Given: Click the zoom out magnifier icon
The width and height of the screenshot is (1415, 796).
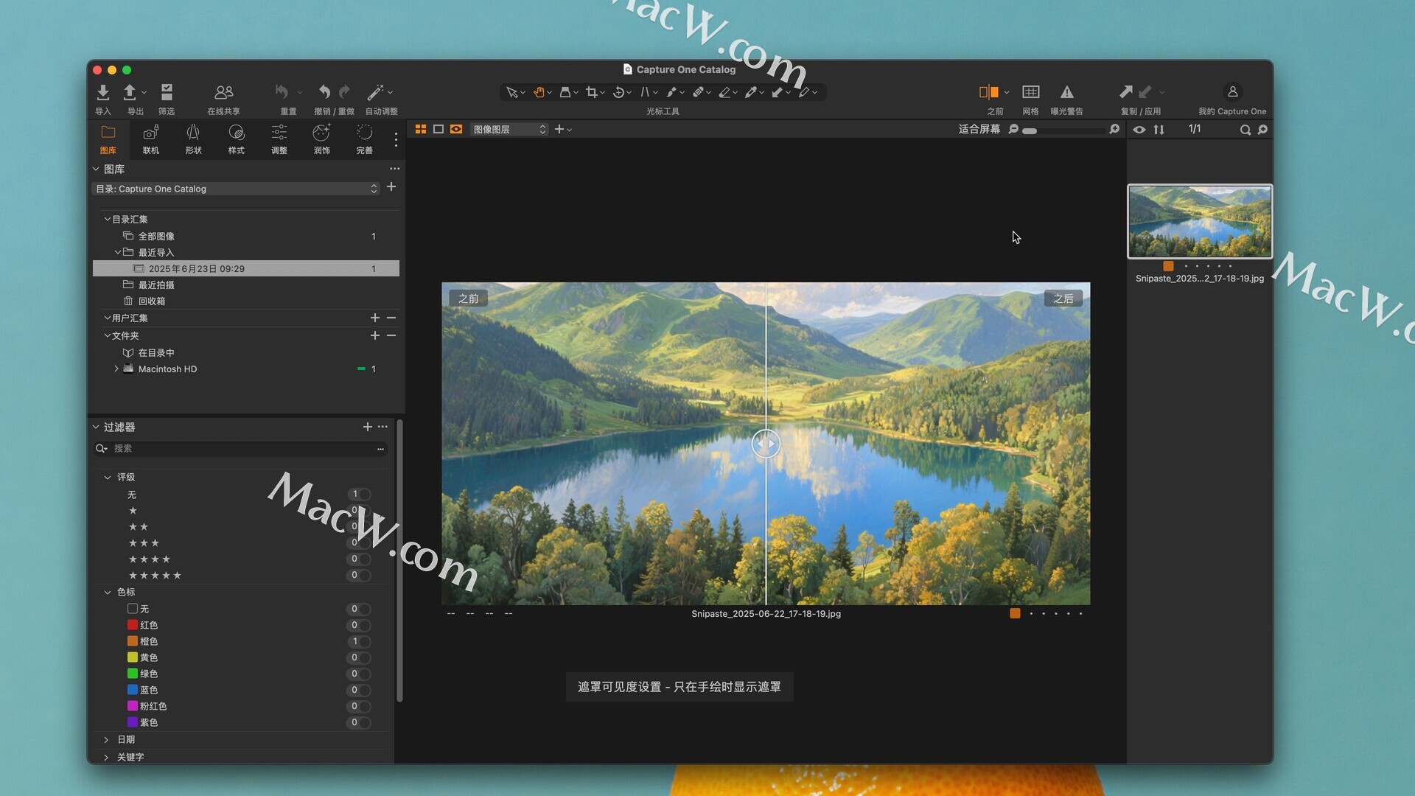Looking at the screenshot, I should coord(1014,129).
